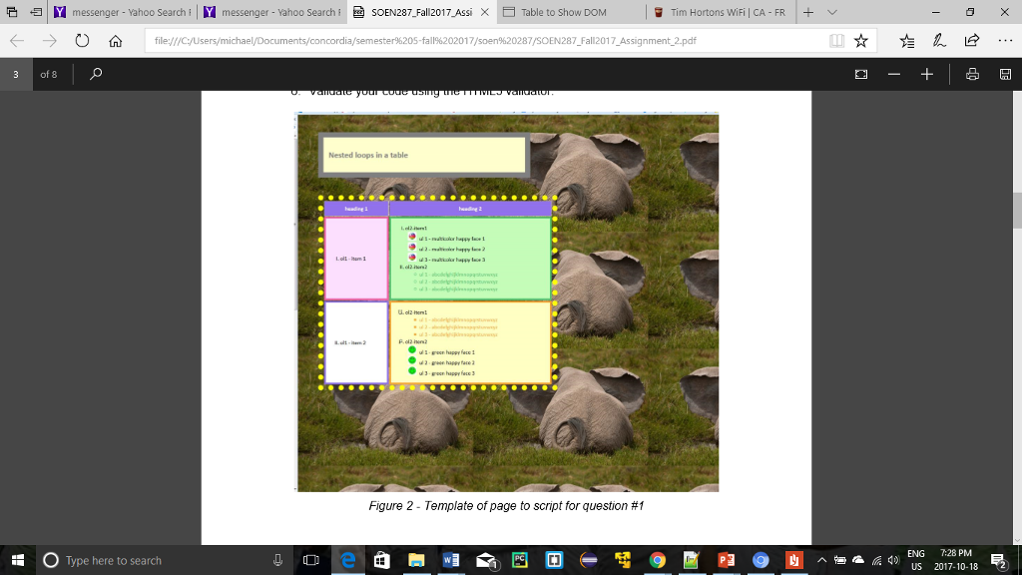Switch to the Tim Hortons WiFi tab
The width and height of the screenshot is (1022, 575).
tap(721, 12)
